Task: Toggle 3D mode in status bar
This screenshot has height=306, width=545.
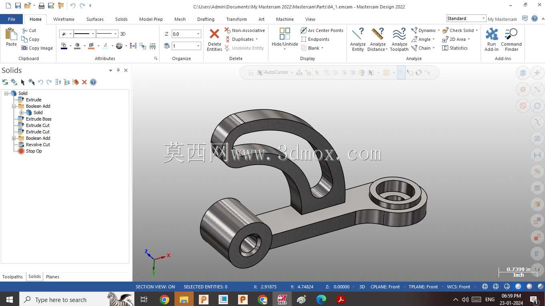Action: coord(362,287)
